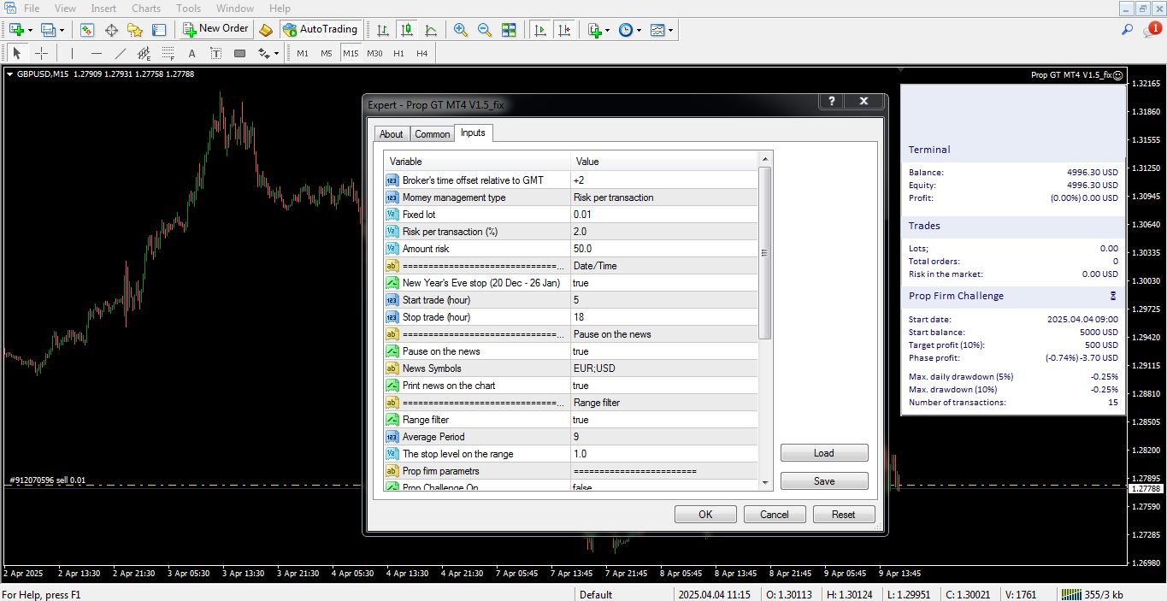Screen dimensions: 1167x601
Task: Select the Crosshair cursor tool
Action: (41, 53)
